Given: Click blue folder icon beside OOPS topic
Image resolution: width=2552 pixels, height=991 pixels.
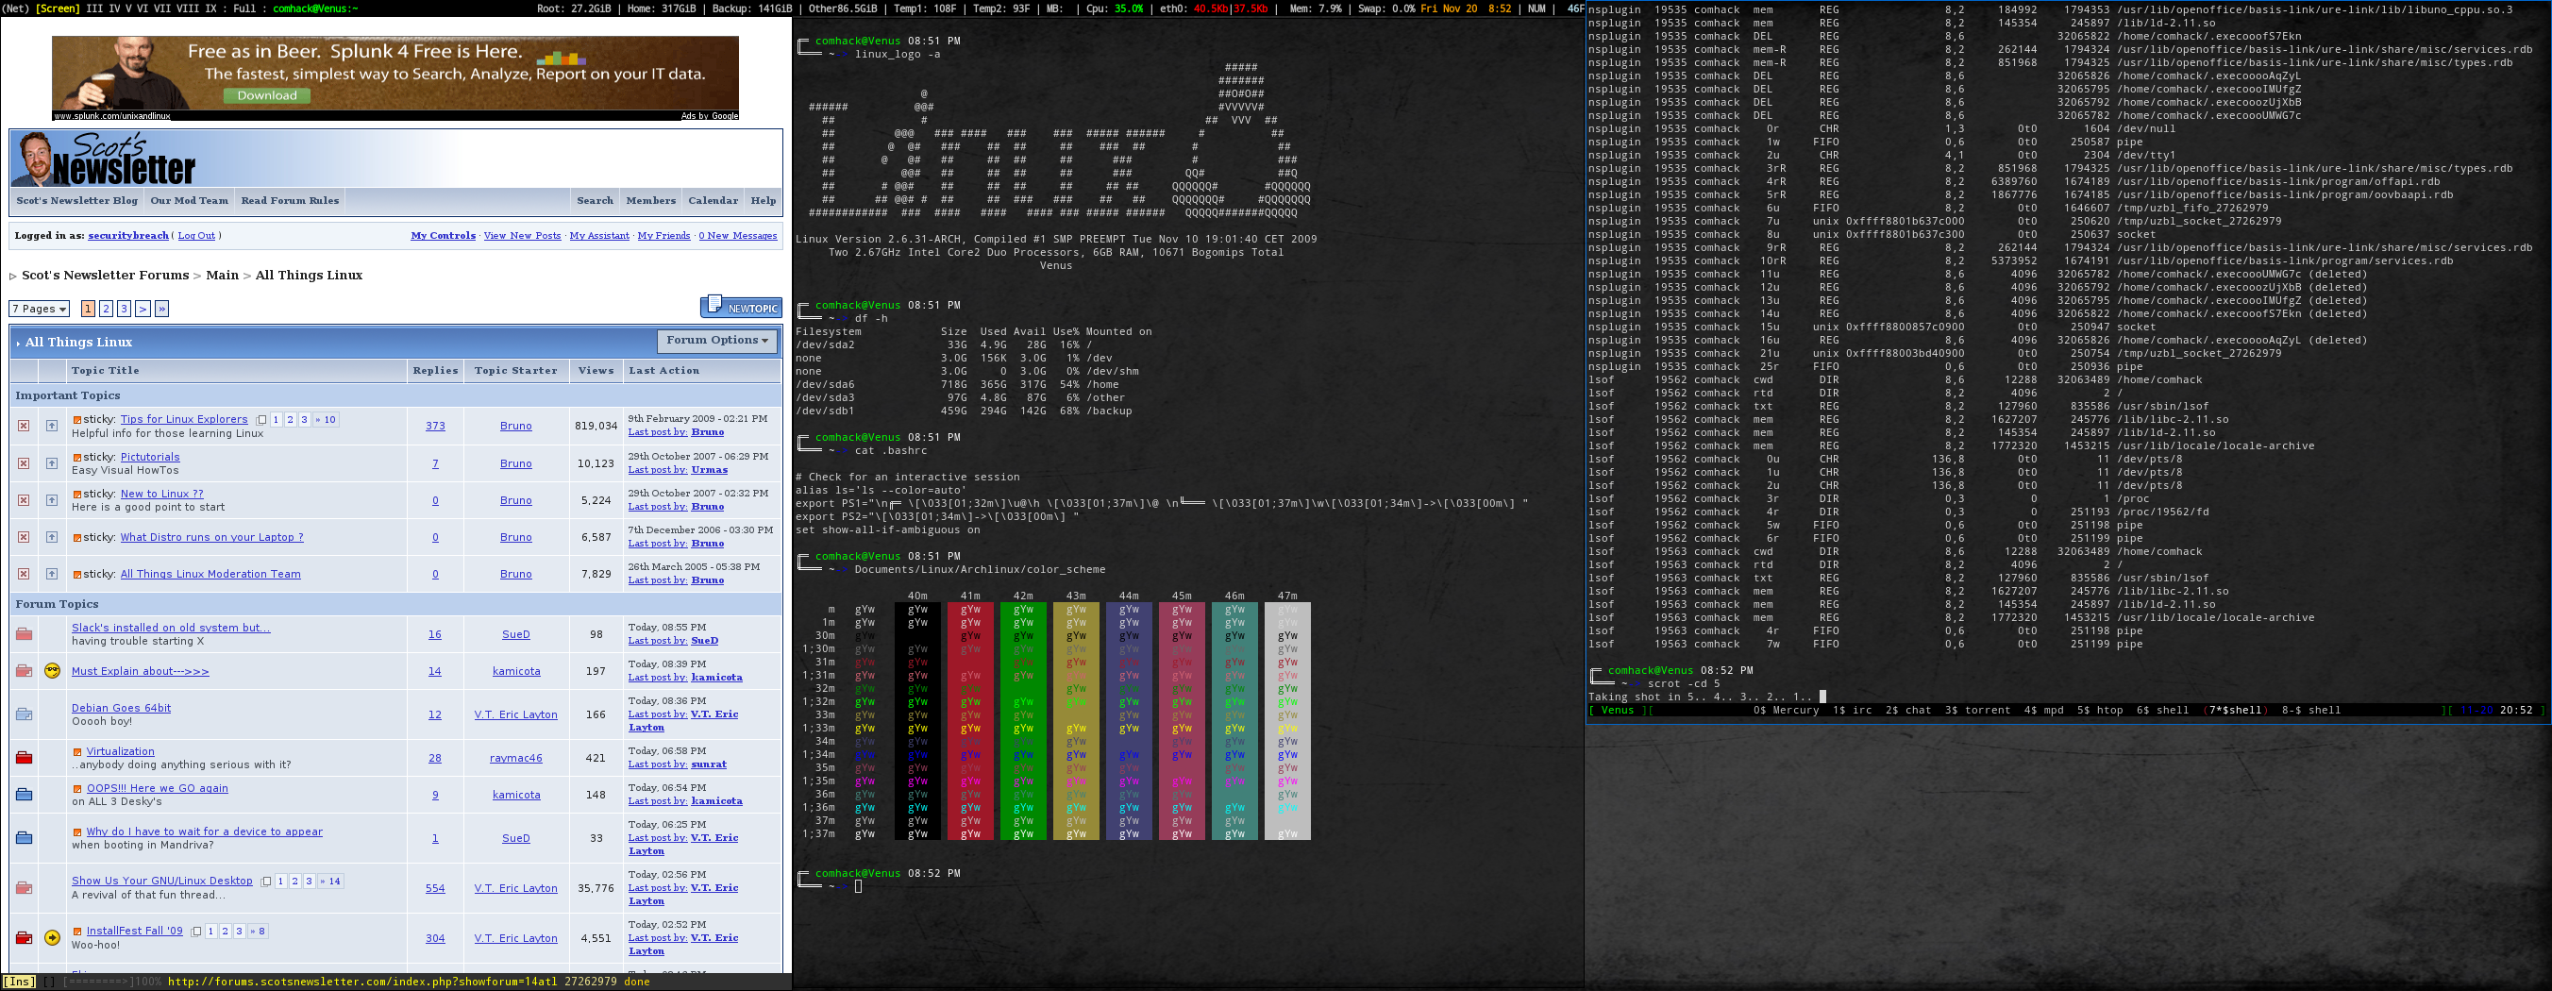Looking at the screenshot, I should (x=24, y=795).
